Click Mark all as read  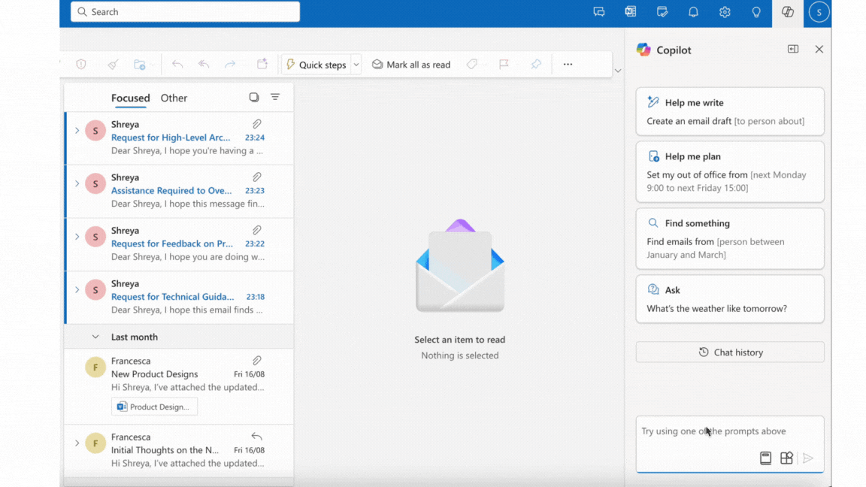click(411, 65)
